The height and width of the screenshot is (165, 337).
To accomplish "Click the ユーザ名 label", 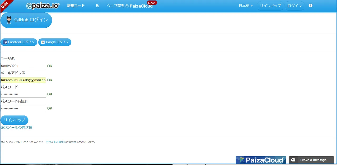I will pyautogui.click(x=8, y=59).
